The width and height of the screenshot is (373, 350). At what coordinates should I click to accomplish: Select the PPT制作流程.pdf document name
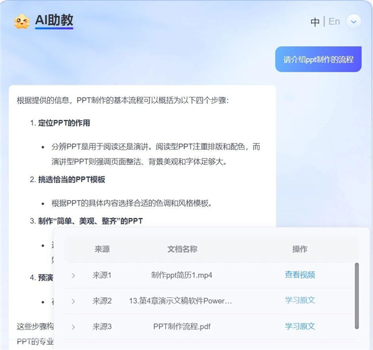click(x=182, y=326)
